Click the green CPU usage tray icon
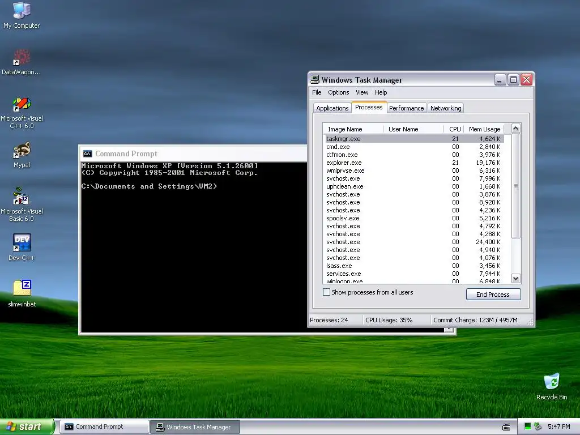The width and height of the screenshot is (580, 435). point(527,427)
